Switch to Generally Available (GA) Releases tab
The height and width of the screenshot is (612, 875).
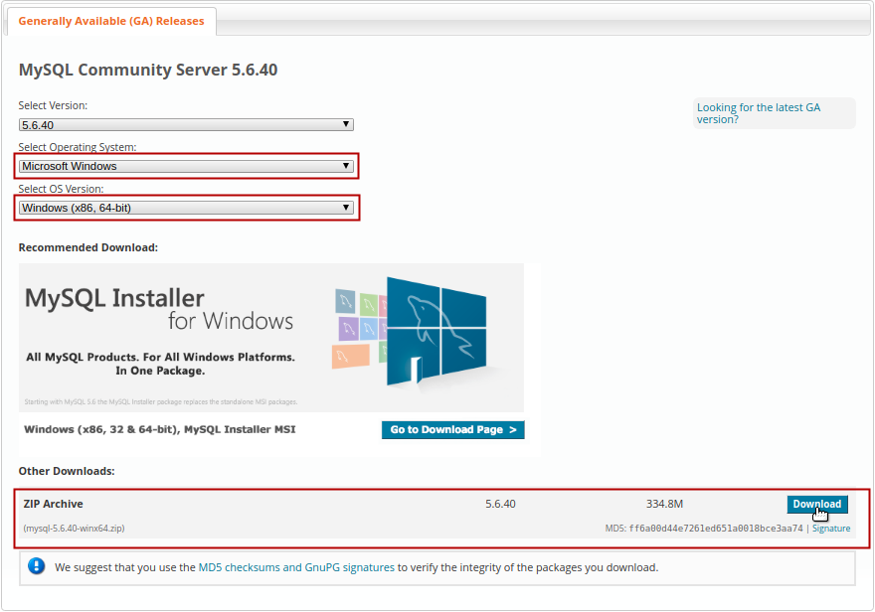[111, 21]
